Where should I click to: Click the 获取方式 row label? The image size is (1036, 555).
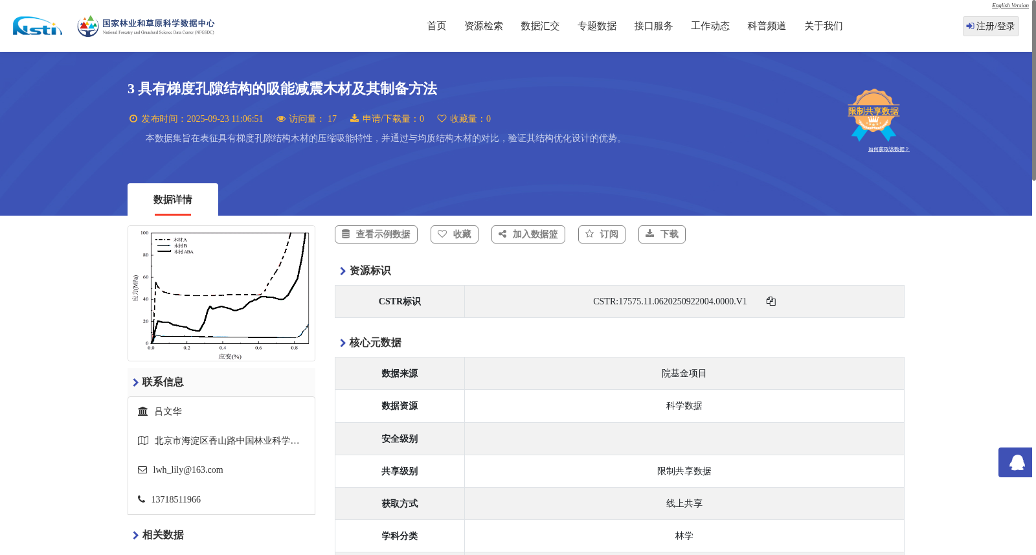[x=400, y=504]
